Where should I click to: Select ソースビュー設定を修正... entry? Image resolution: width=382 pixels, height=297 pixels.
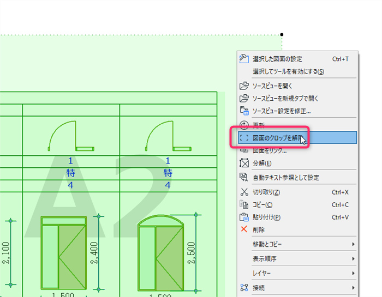point(297,111)
